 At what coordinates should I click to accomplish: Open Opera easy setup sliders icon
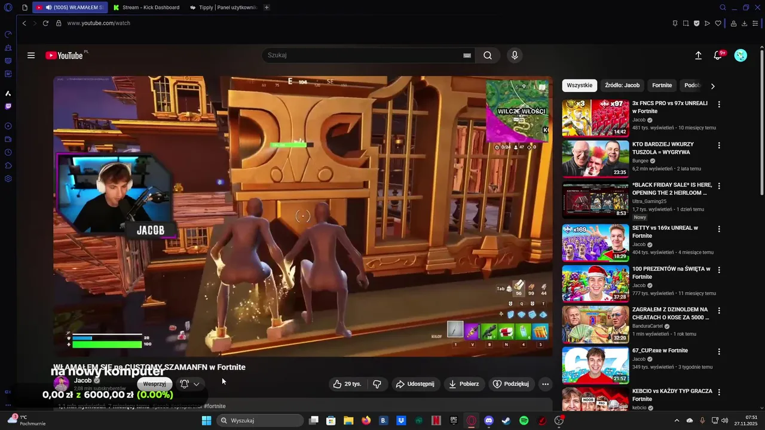click(x=755, y=23)
